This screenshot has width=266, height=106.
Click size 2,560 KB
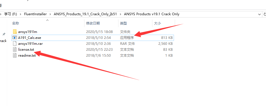click(x=165, y=43)
